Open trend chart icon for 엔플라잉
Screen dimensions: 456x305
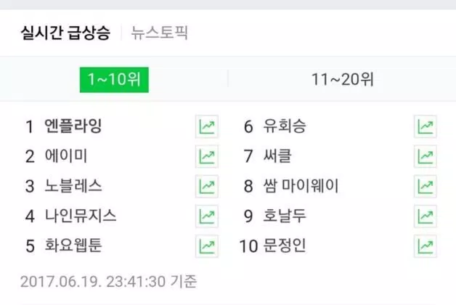coord(207,127)
